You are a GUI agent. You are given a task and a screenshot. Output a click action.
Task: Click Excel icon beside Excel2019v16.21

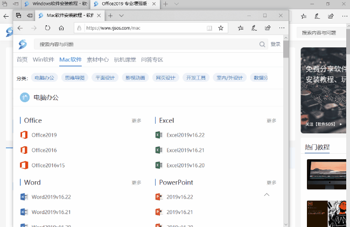pyautogui.click(x=159, y=150)
